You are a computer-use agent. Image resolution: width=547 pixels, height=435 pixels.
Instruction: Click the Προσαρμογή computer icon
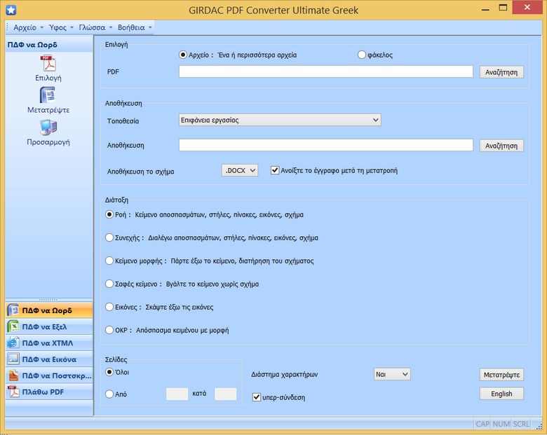48,127
